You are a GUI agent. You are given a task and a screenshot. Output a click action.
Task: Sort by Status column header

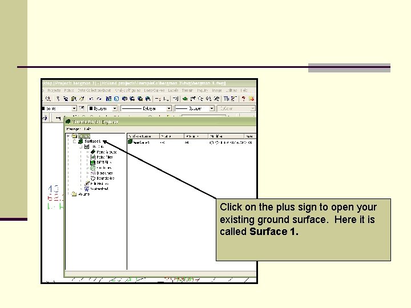[x=172, y=136]
